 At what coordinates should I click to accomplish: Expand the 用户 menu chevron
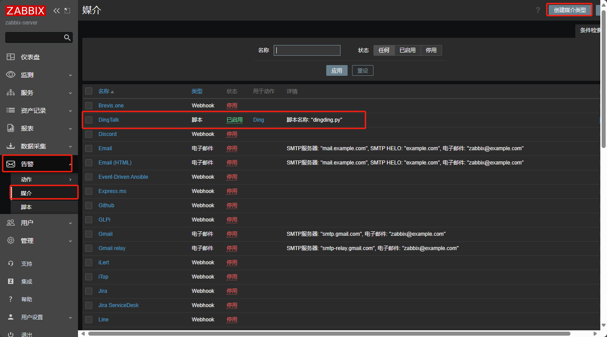pyautogui.click(x=70, y=223)
